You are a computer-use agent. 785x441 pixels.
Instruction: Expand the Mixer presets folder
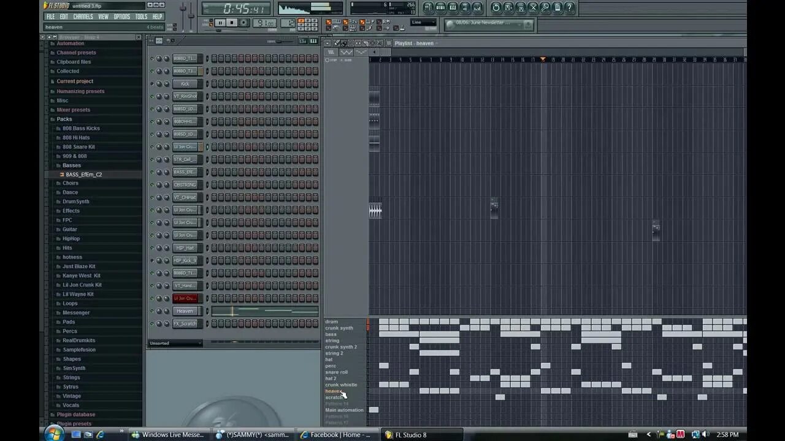pos(73,110)
